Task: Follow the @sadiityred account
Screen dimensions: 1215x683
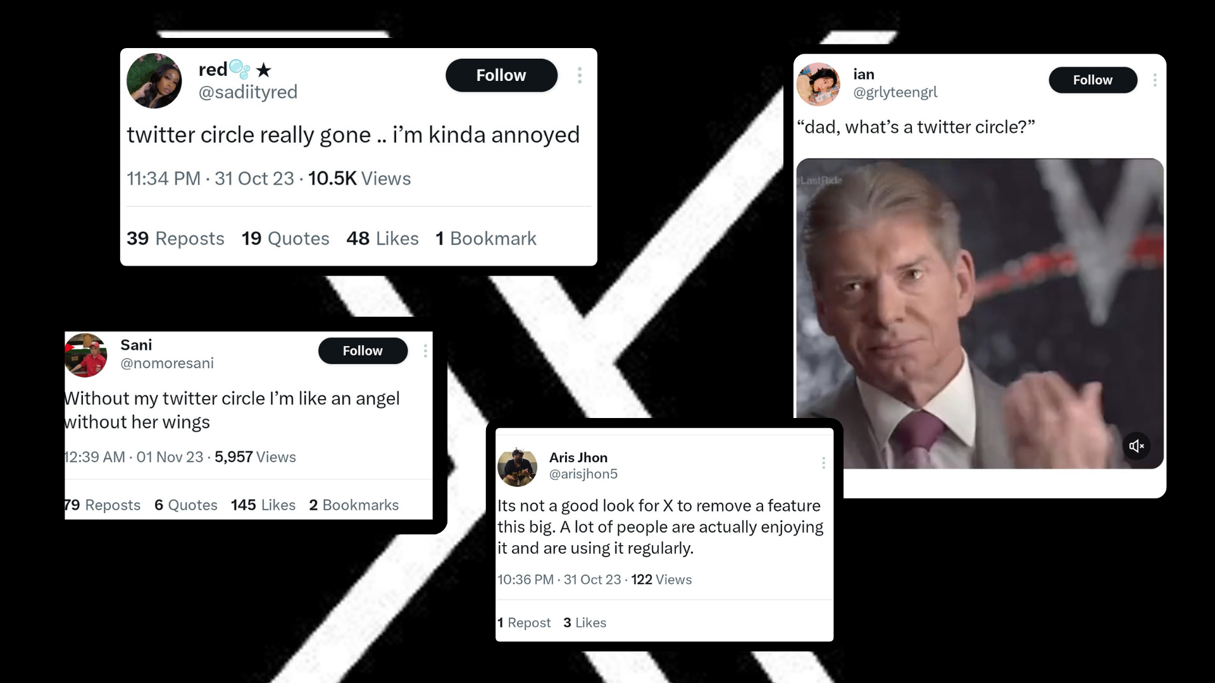Action: click(x=501, y=75)
